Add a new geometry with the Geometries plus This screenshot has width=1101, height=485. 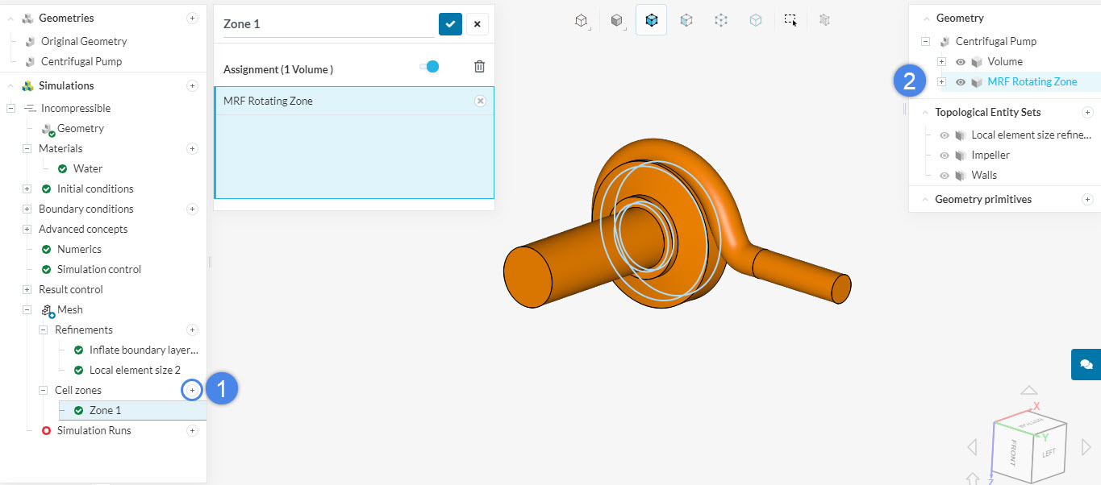[x=192, y=18]
